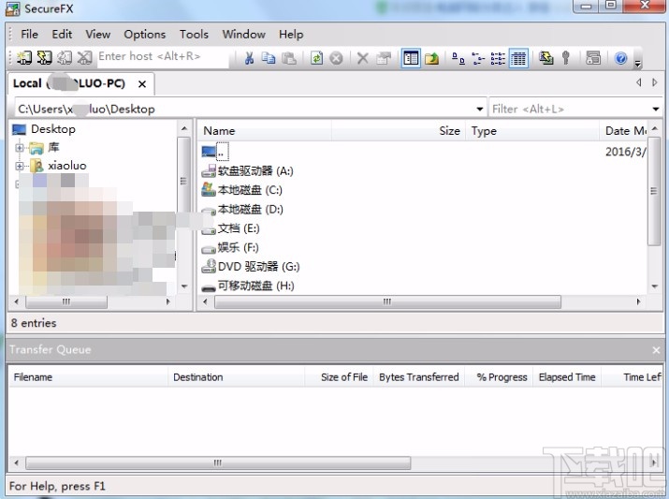Click the Filename queue column header
The height and width of the screenshot is (499, 669).
pyautogui.click(x=88, y=377)
